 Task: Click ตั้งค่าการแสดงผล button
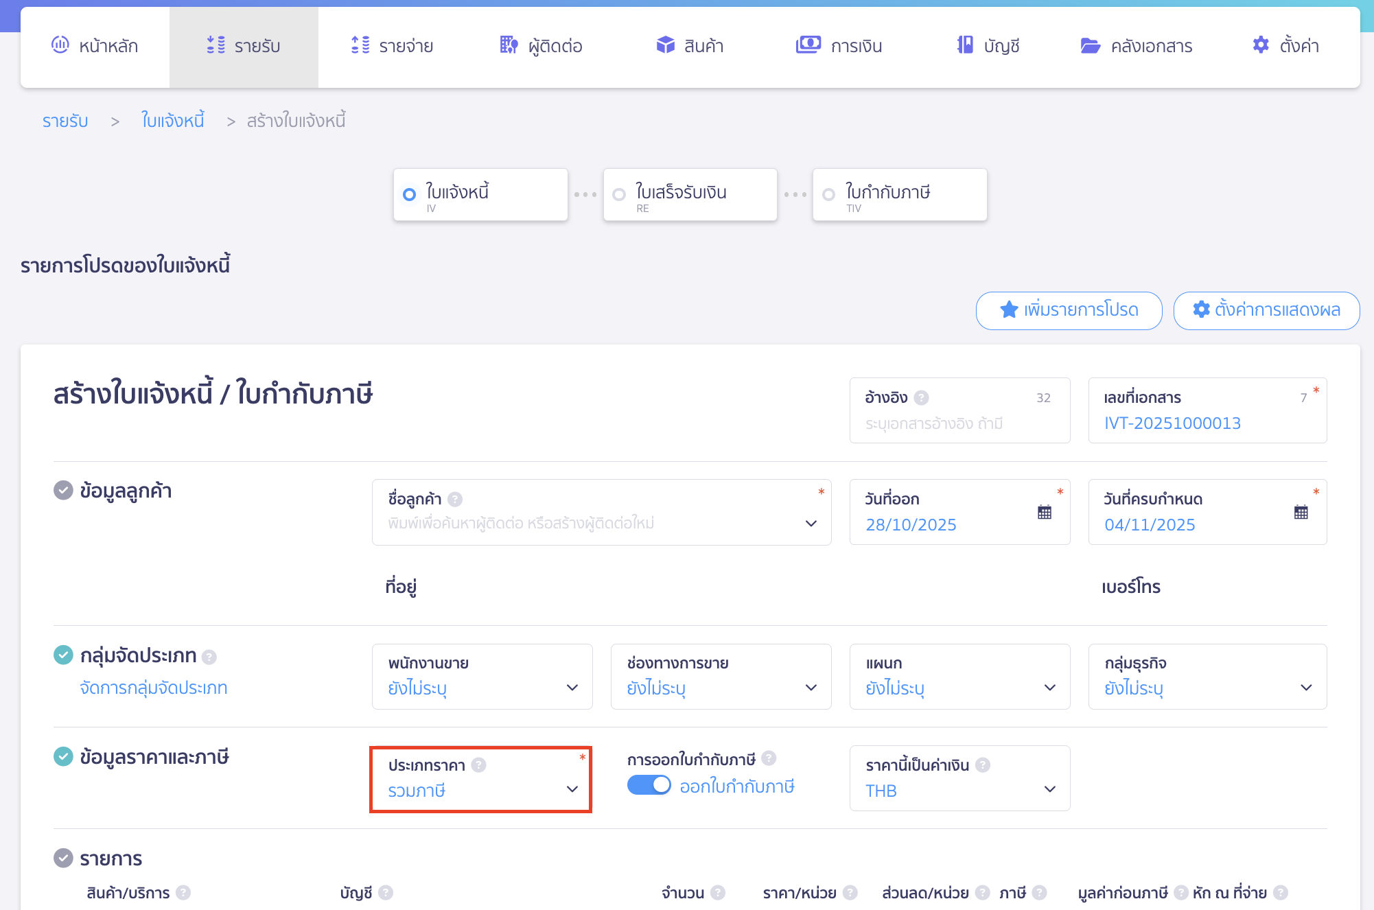pyautogui.click(x=1266, y=310)
